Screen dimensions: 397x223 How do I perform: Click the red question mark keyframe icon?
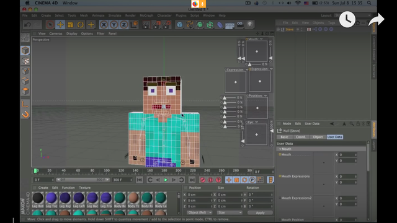click(x=218, y=180)
